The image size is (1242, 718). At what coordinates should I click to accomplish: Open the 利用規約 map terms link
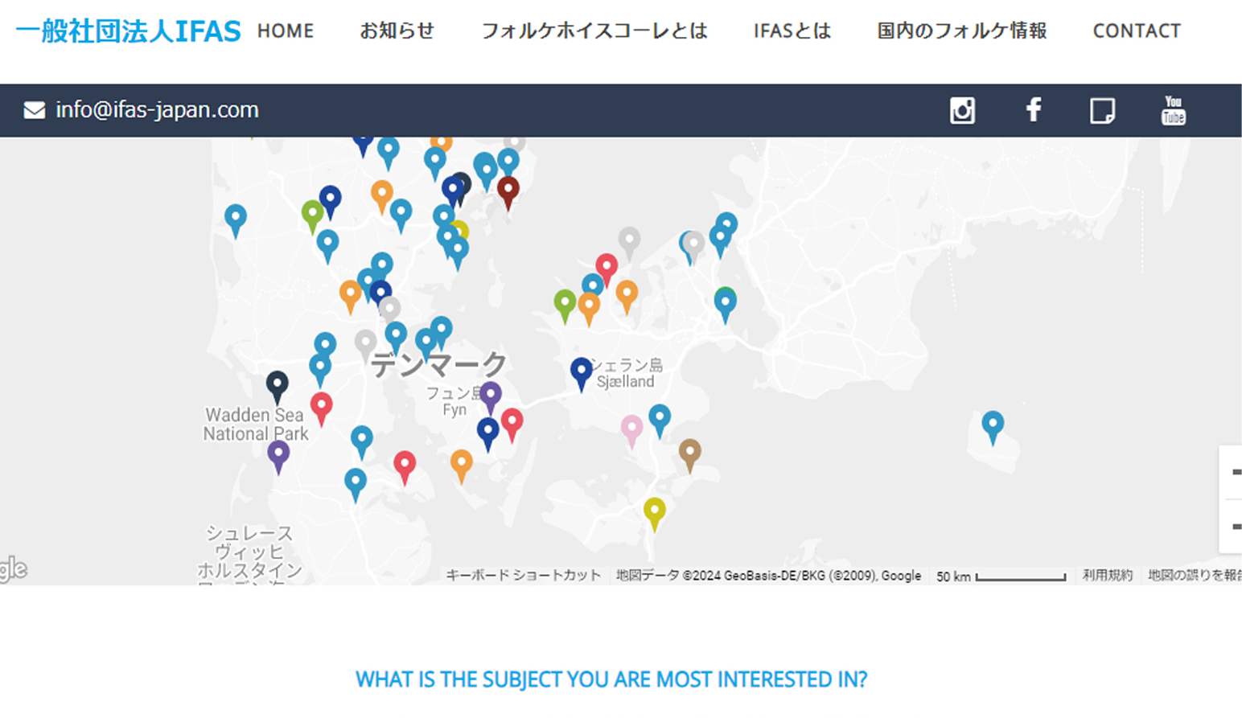(1107, 576)
